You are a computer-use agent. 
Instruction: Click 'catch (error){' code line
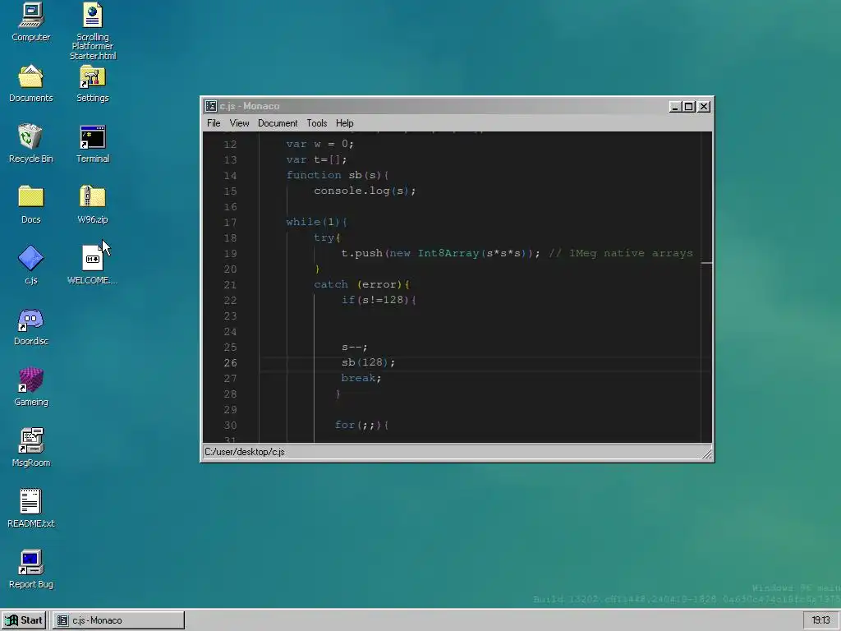pyautogui.click(x=362, y=284)
